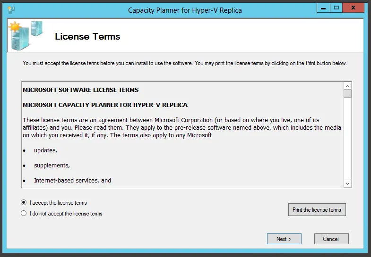The image size is (371, 257).
Task: Minimize the Capacity Planner window
Action: point(323,8)
